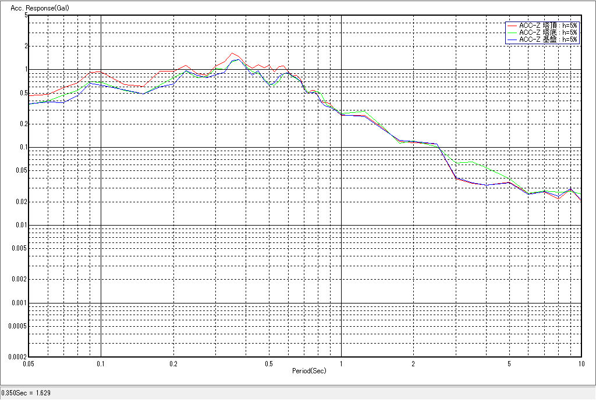Click the y-axis top tick label 5
The height and width of the screenshot is (400, 596).
pyautogui.click(x=26, y=15)
